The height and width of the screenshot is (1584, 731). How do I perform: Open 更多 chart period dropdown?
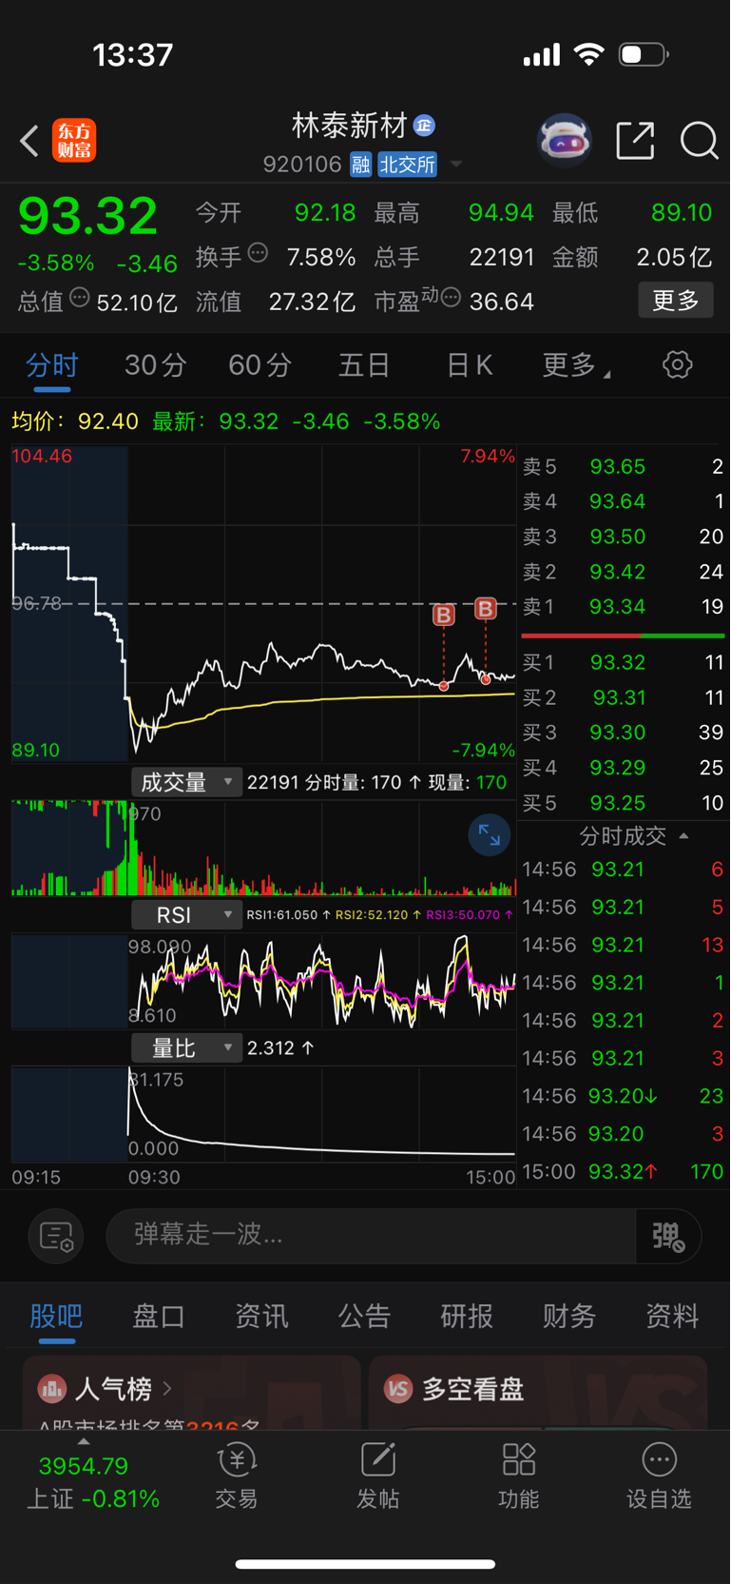pyautogui.click(x=576, y=364)
